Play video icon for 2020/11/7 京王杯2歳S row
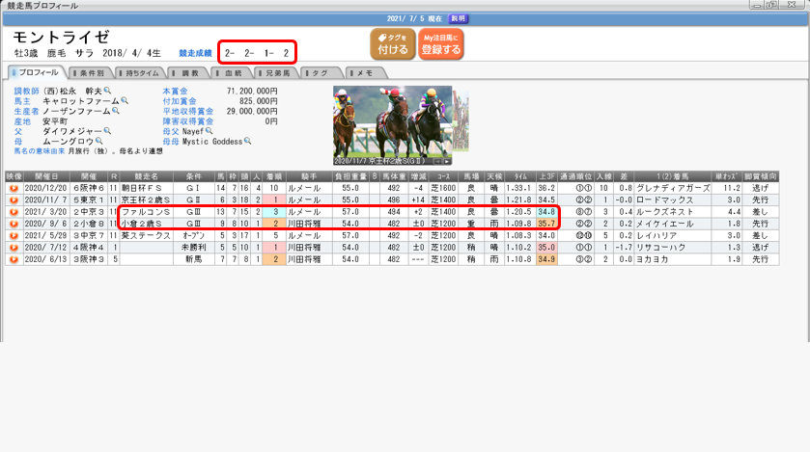The height and width of the screenshot is (452, 810). [x=13, y=199]
